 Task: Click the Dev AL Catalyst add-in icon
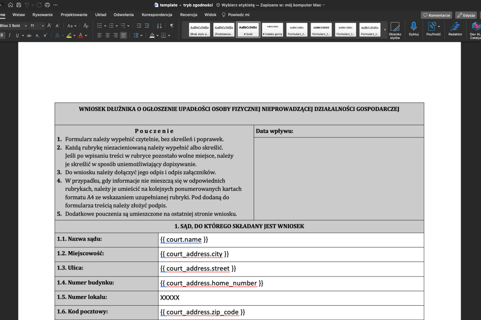[x=475, y=29]
